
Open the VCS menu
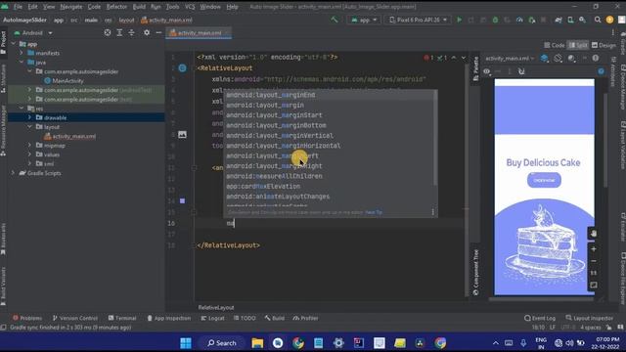190,7
